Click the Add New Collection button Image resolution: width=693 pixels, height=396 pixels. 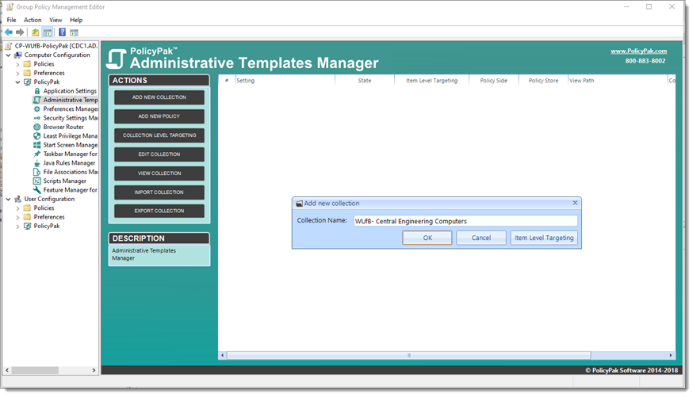(159, 97)
